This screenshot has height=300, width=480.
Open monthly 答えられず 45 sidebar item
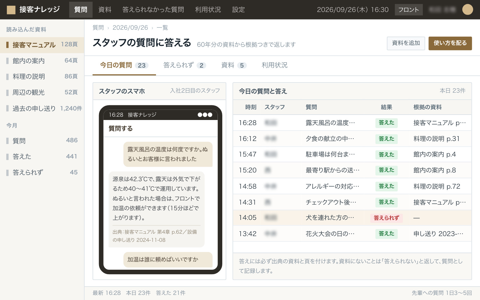(x=42, y=172)
